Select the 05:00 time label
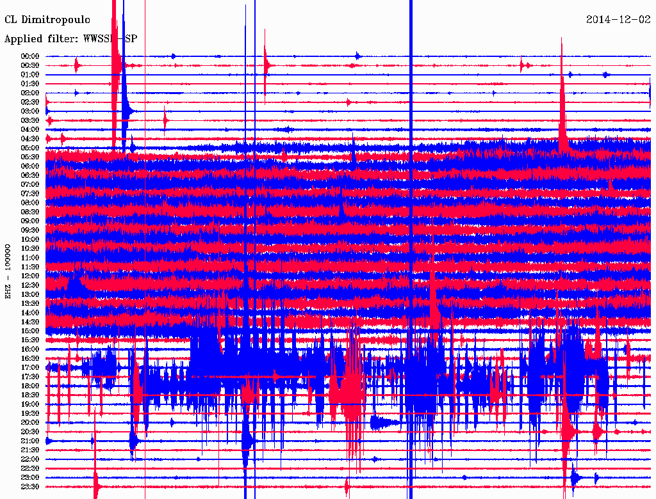 coord(30,148)
